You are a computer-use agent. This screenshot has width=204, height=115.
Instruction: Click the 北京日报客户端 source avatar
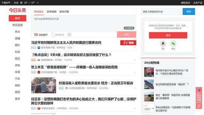click(x=39, y=72)
